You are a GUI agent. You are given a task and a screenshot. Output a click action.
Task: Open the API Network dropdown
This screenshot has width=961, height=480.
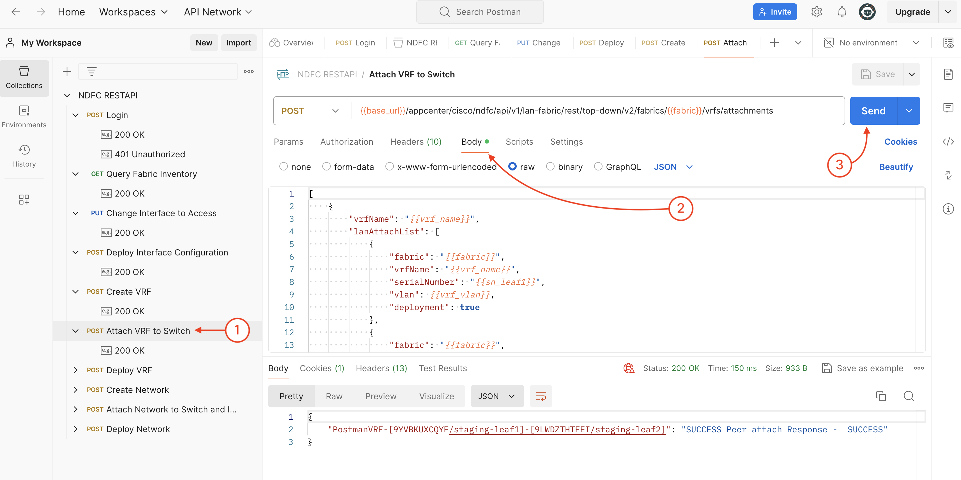click(217, 12)
